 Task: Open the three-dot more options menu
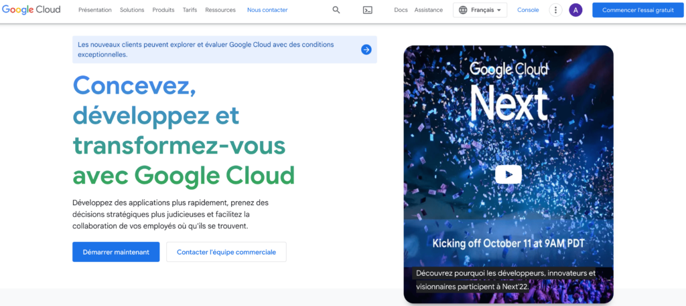[555, 10]
